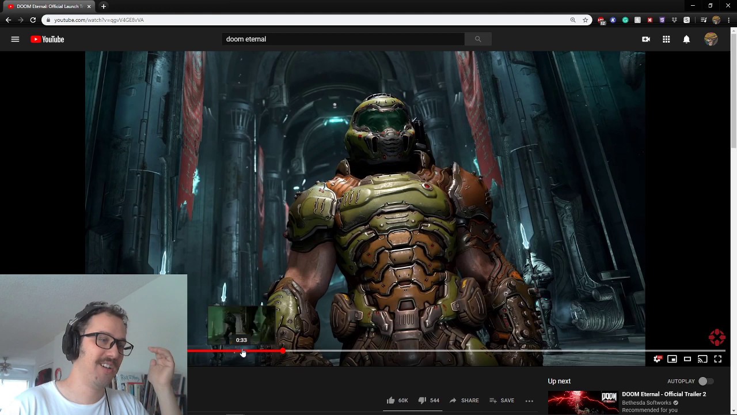
Task: Switch to miniplayer mode
Action: [x=672, y=359]
